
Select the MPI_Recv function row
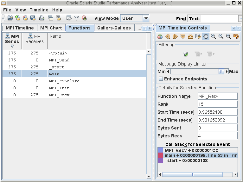tap(74, 95)
